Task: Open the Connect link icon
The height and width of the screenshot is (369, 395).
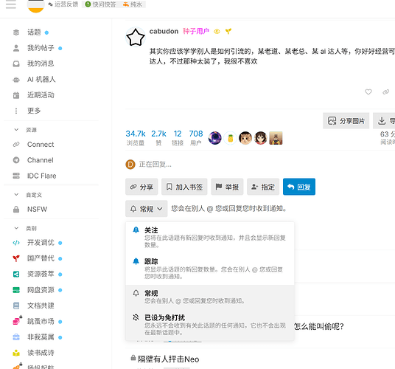Action: pyautogui.click(x=16, y=145)
